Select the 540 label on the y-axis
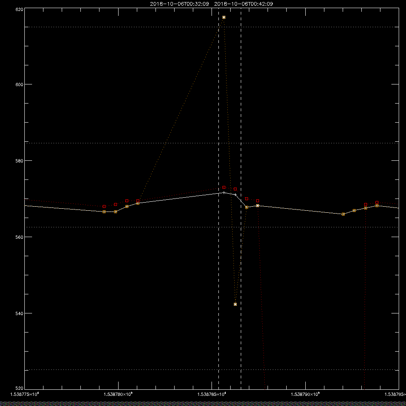The image size is (406, 406). [x=19, y=313]
